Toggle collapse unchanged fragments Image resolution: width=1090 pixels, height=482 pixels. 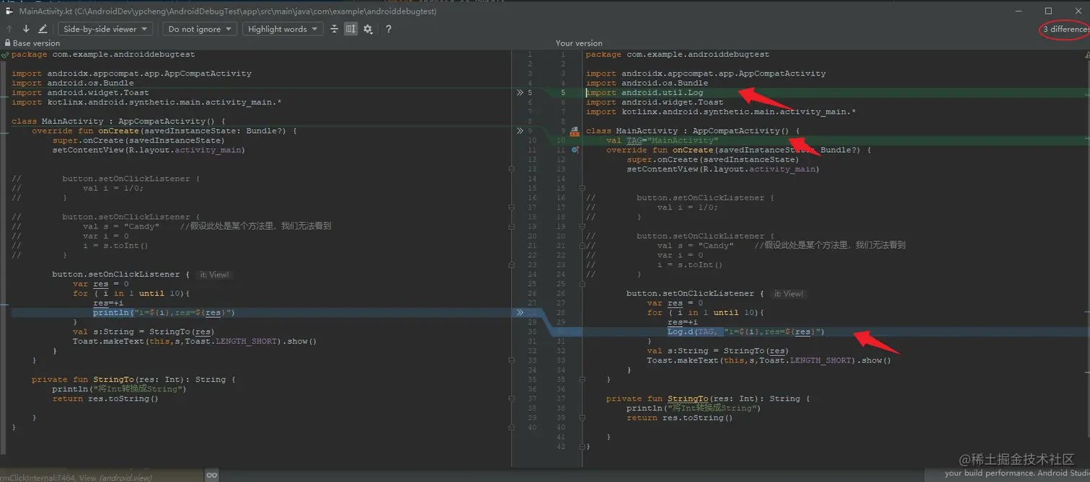pos(334,29)
